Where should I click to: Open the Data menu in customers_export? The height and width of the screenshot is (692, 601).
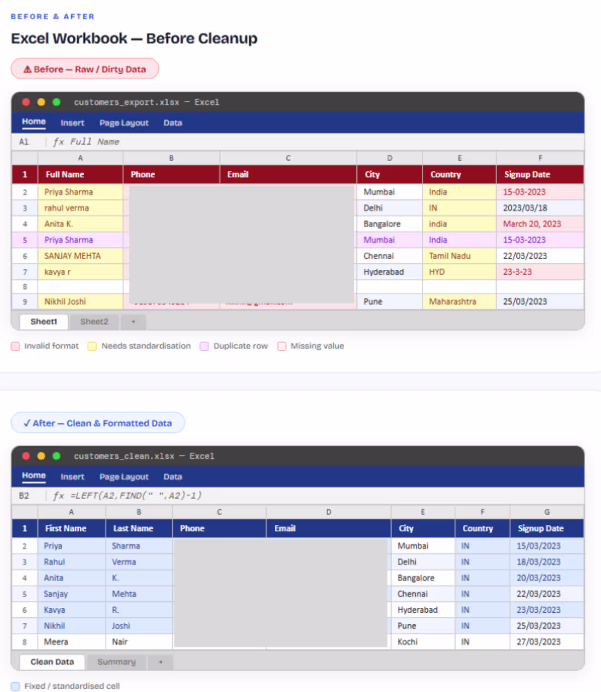(x=173, y=122)
